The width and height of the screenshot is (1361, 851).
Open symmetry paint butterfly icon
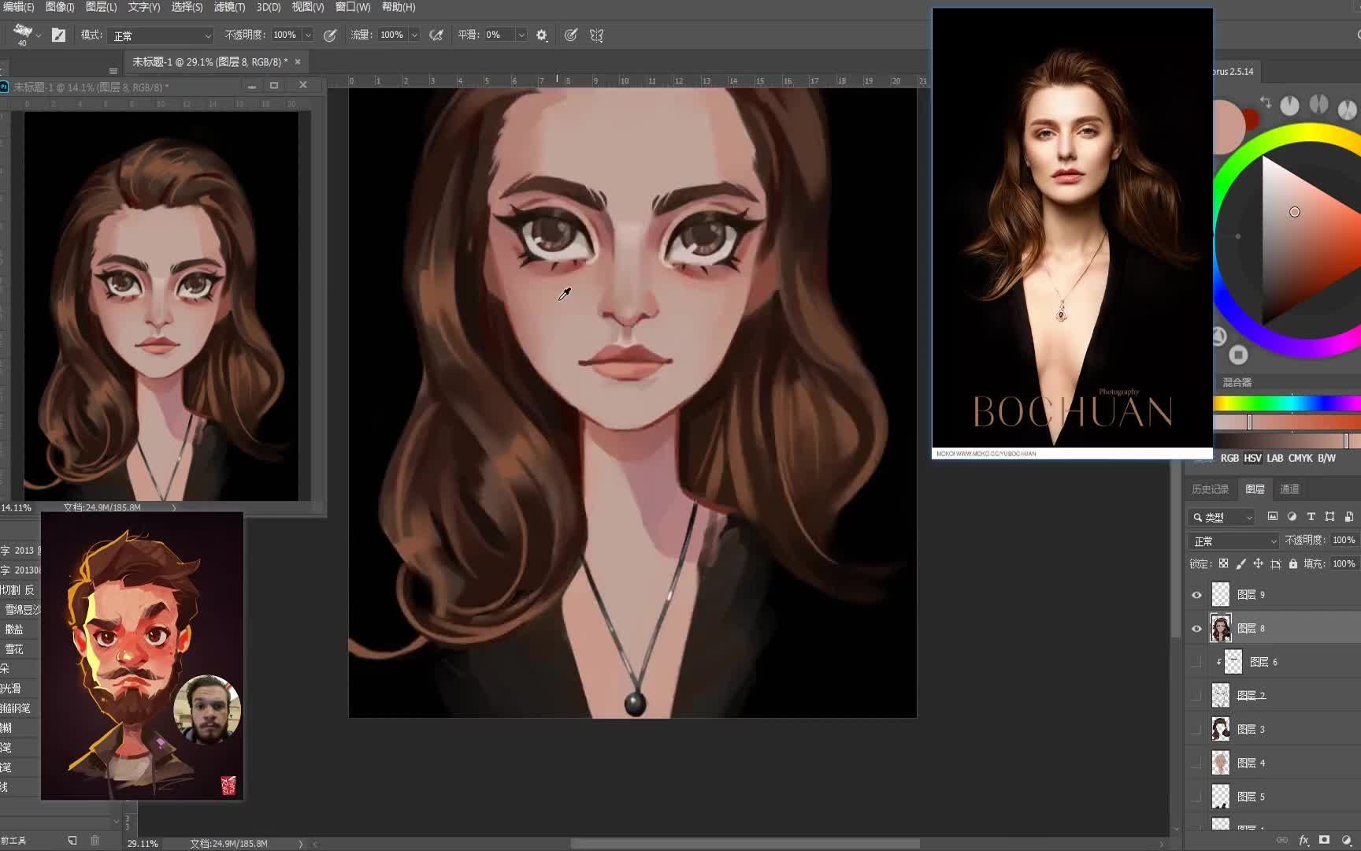click(596, 35)
